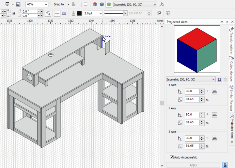The height and width of the screenshot is (168, 235).
Task: Close the Projected Axes tab with its small X
Action: [x=232, y=142]
